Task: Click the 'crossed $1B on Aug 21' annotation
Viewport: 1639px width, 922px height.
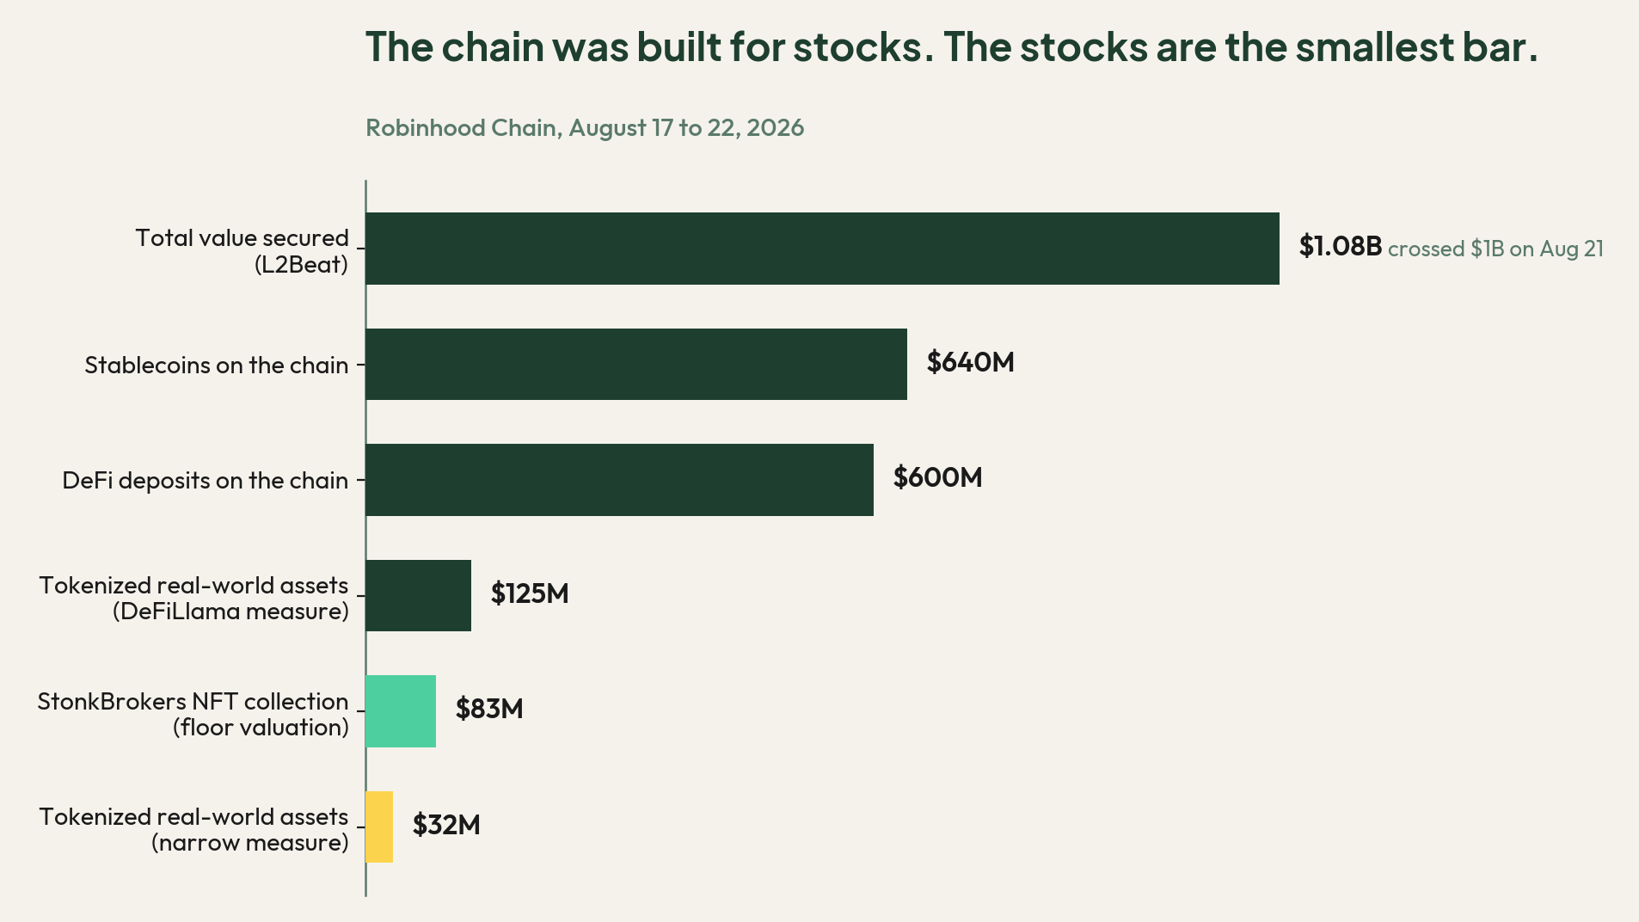Action: point(1495,249)
